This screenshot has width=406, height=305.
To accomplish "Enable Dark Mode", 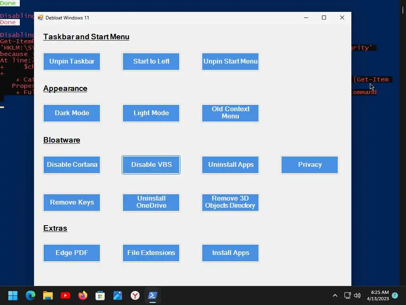I will tap(72, 113).
